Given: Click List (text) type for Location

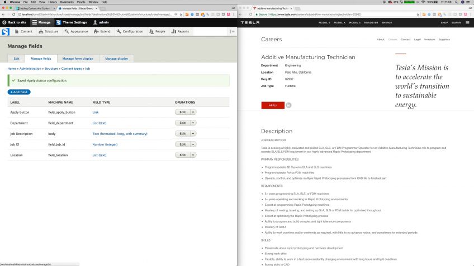Looking at the screenshot, I should click(x=99, y=155).
